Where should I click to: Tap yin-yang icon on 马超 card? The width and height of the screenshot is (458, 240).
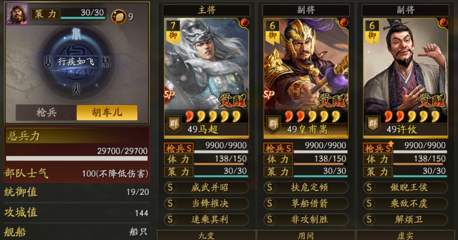coord(244,23)
